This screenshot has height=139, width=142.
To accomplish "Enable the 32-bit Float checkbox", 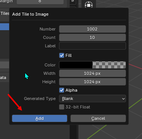I will [x=62, y=107].
